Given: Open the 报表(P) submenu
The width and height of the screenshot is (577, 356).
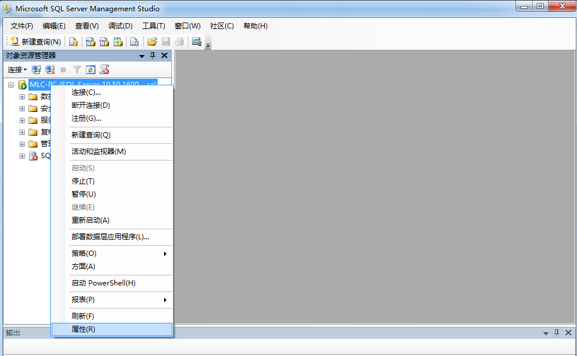Looking at the screenshot, I should pyautogui.click(x=112, y=300).
